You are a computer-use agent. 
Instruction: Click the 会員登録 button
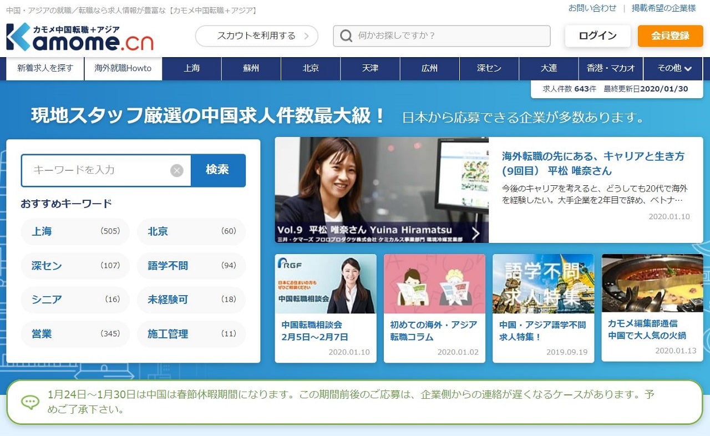click(670, 36)
